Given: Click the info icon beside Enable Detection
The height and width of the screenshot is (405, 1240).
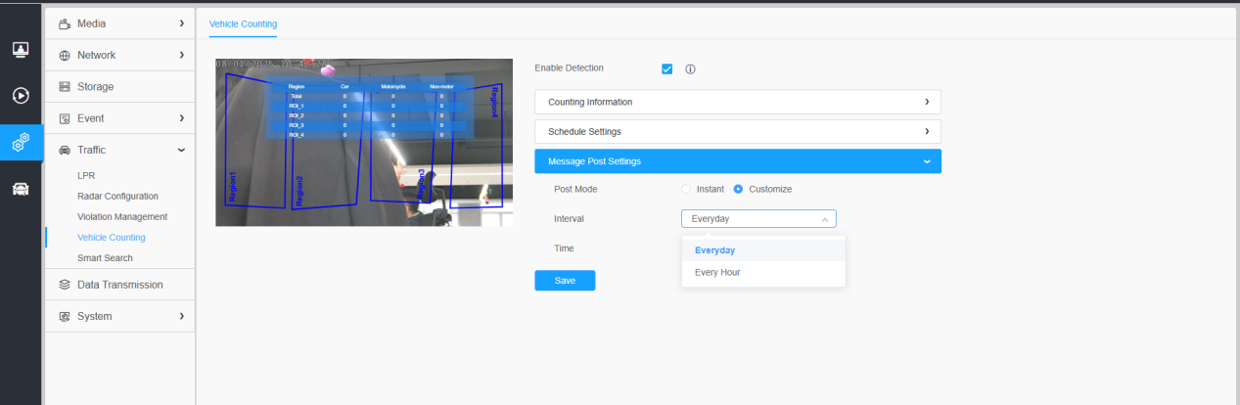Looking at the screenshot, I should point(690,69).
